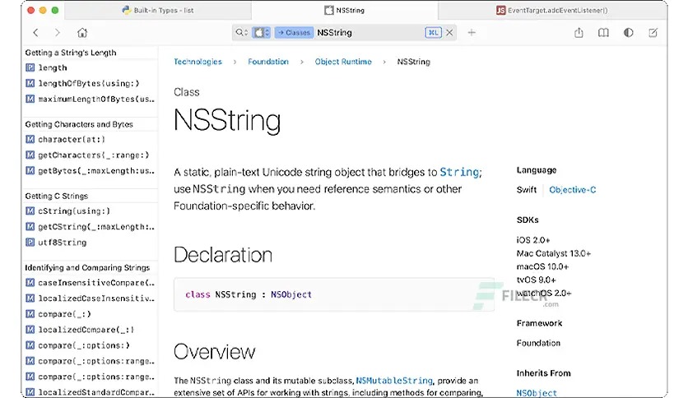Clear the search with the X icon
Viewport: 688px width, 398px height.
point(449,33)
